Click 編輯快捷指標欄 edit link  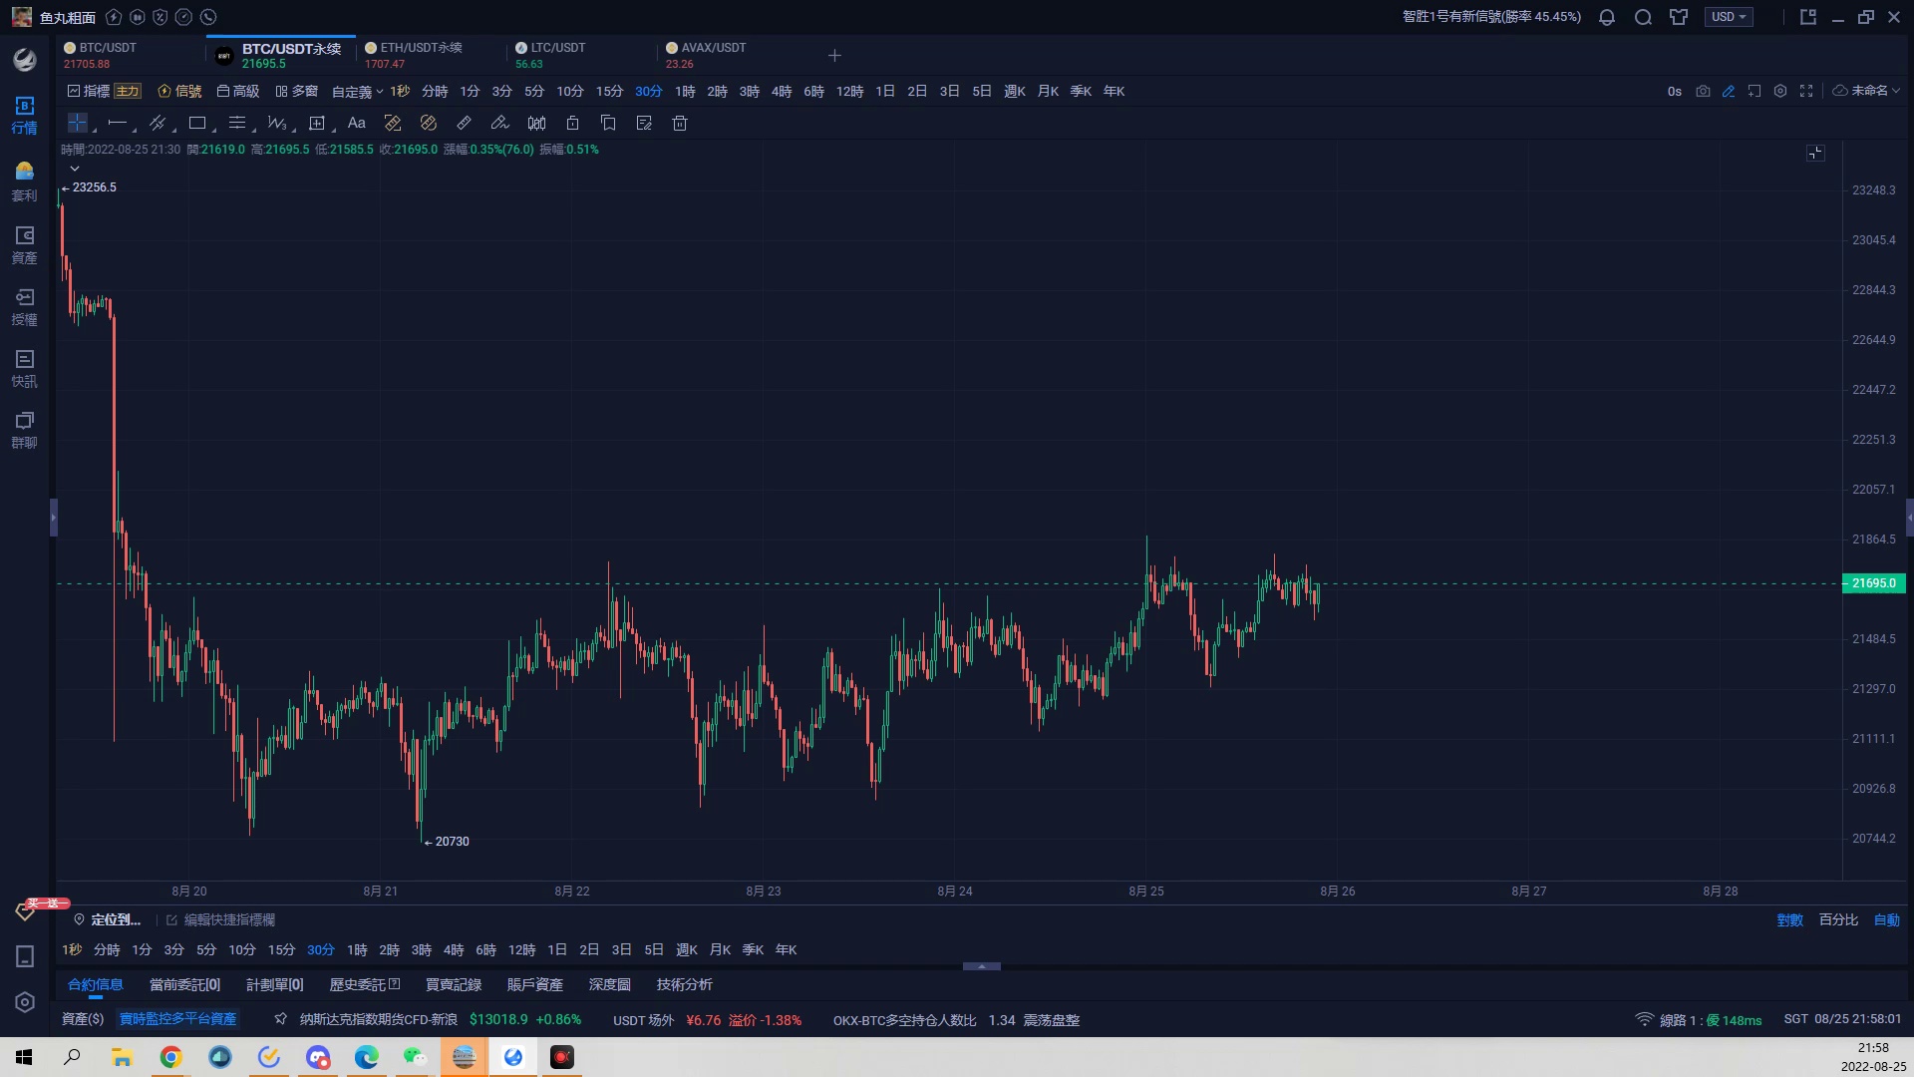pos(229,919)
